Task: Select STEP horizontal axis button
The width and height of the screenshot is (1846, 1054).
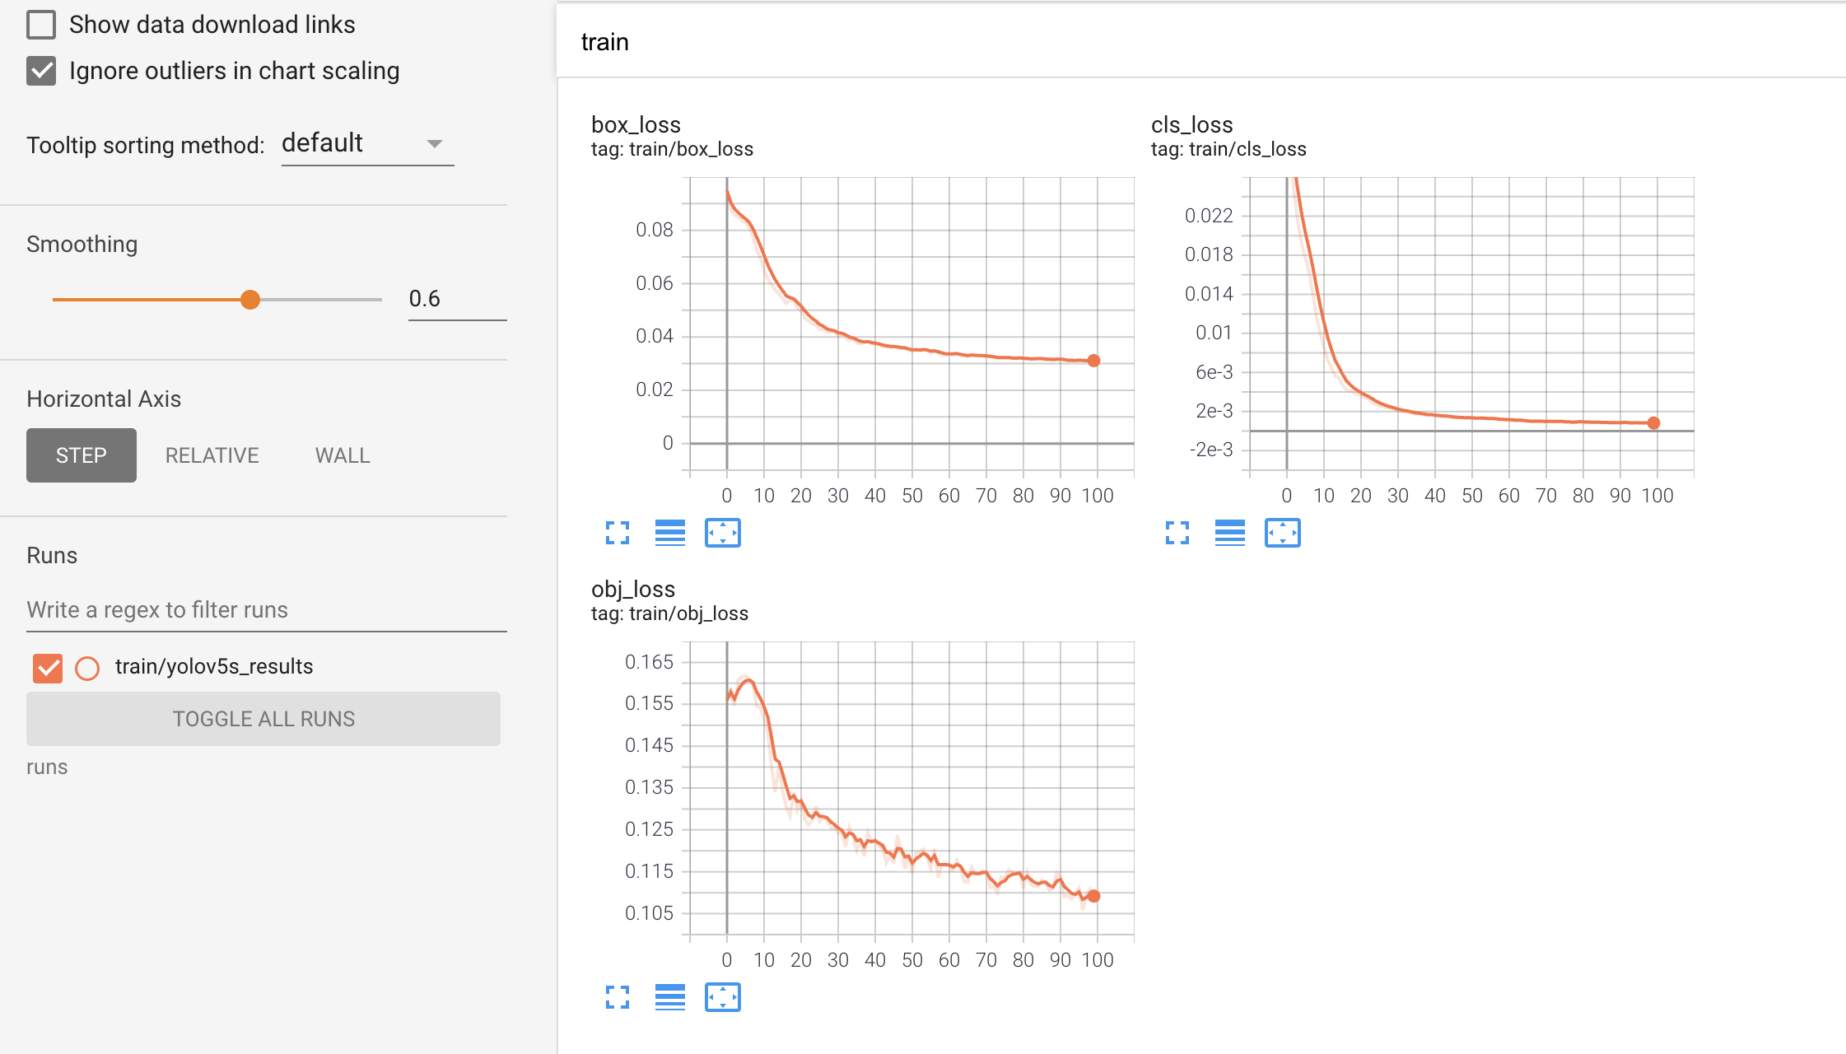Action: pyautogui.click(x=82, y=455)
